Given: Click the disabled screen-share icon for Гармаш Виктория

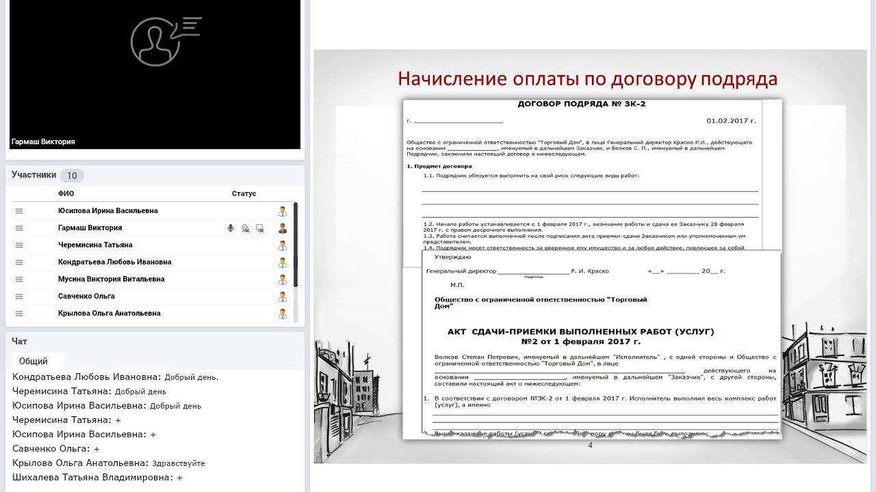Looking at the screenshot, I should (x=259, y=228).
